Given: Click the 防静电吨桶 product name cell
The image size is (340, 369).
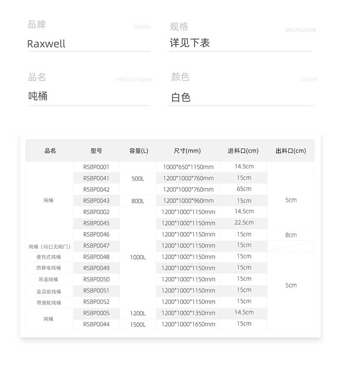Looking at the screenshot, I should (49, 268).
